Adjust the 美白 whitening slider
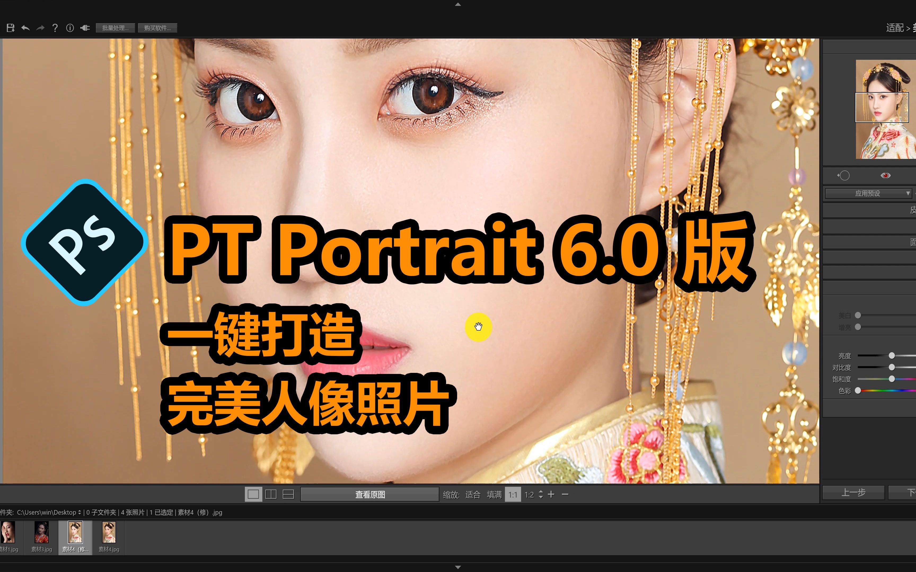The height and width of the screenshot is (572, 916). (858, 315)
